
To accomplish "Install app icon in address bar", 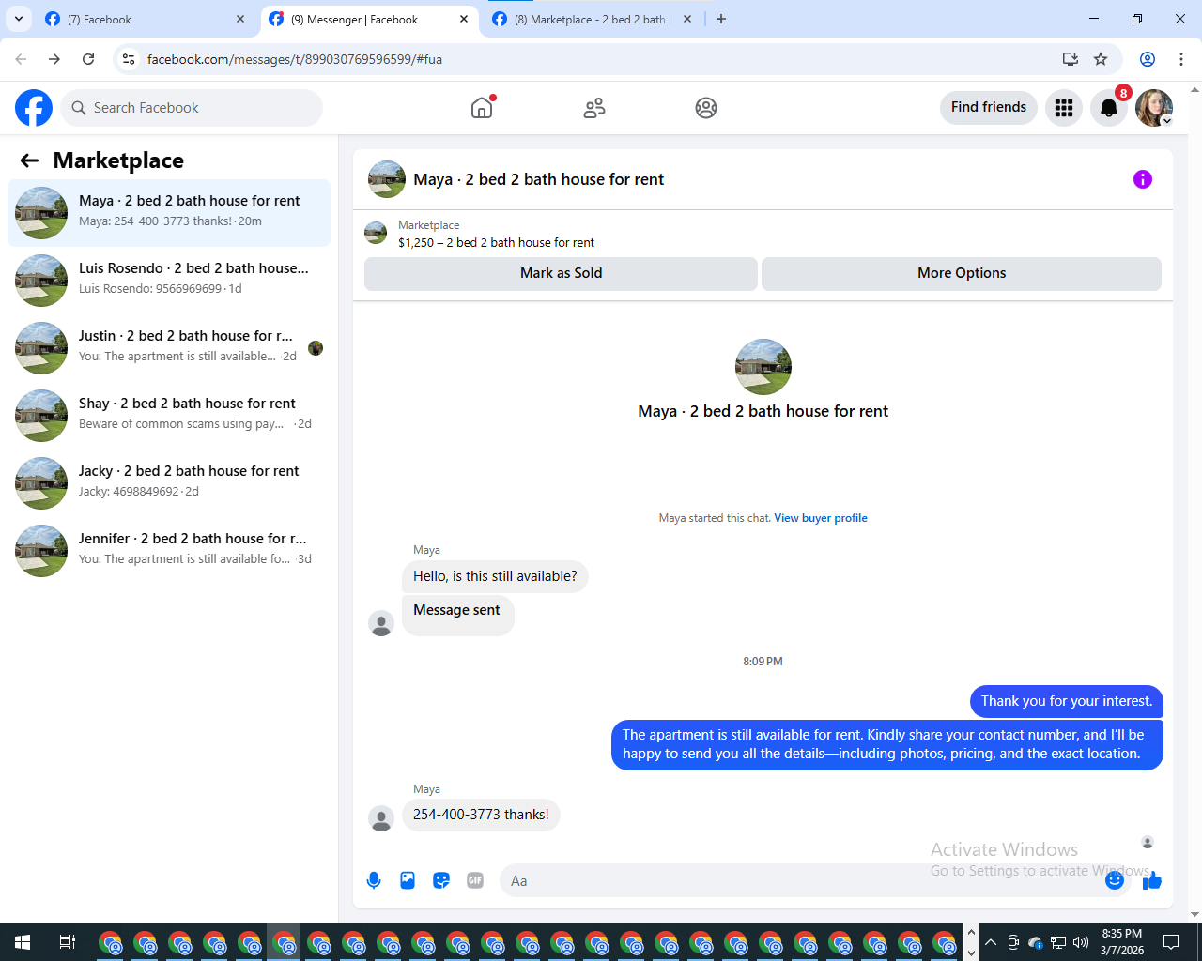I will point(1071,59).
